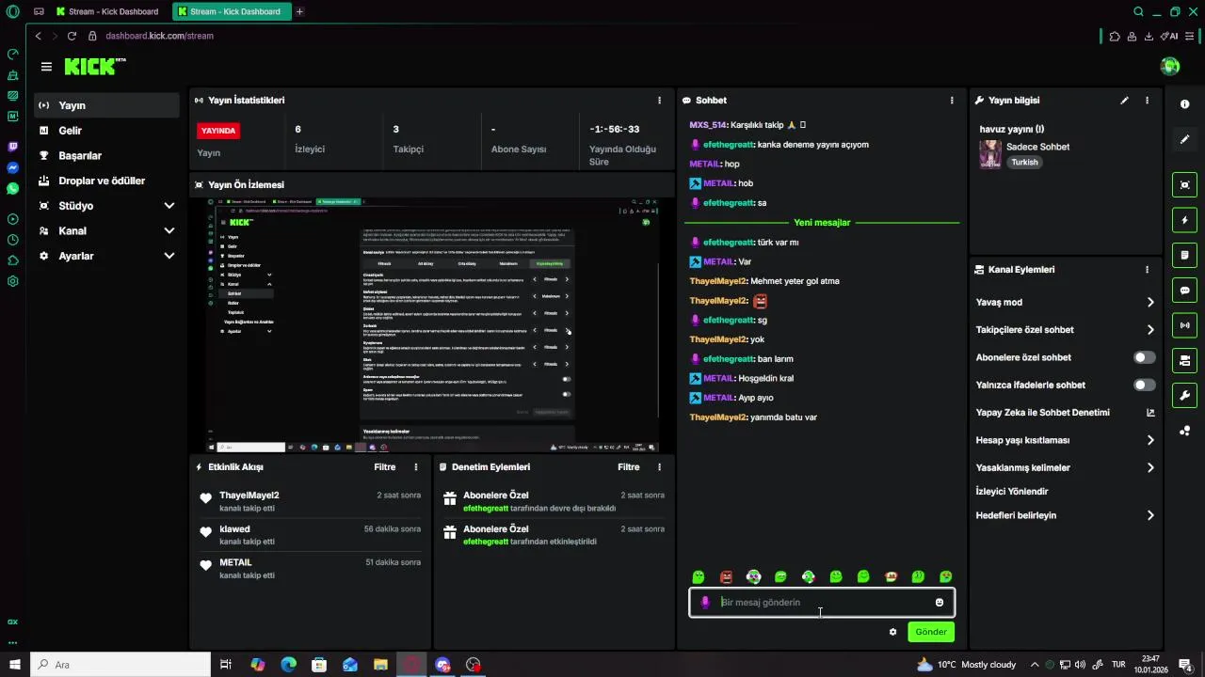Expand the Stüdyo sidebar section
Image resolution: width=1205 pixels, height=677 pixels.
[x=106, y=205]
